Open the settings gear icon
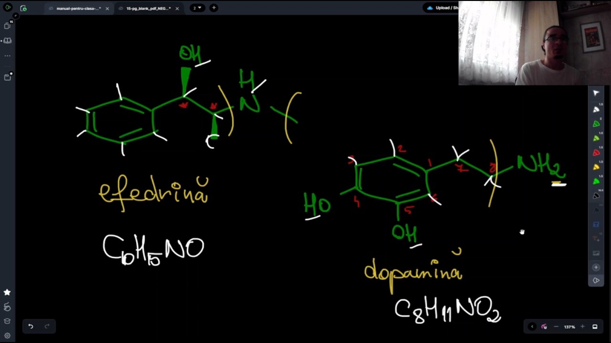Image resolution: width=611 pixels, height=343 pixels. click(x=7, y=335)
